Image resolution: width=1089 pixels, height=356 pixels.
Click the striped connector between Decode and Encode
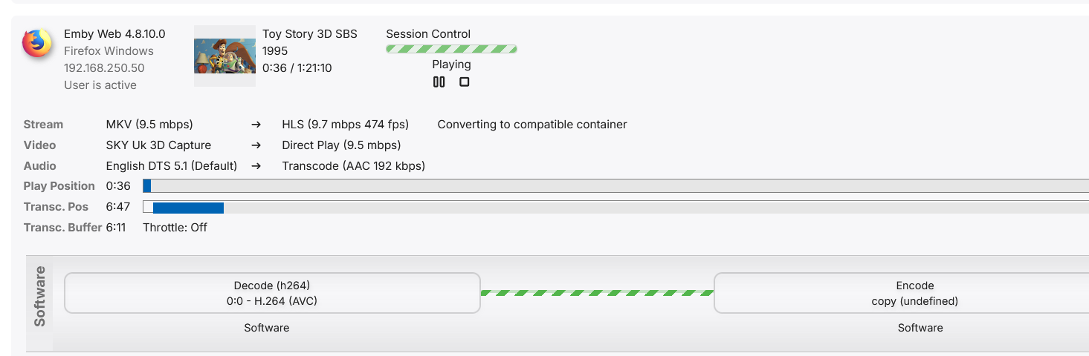(x=597, y=293)
